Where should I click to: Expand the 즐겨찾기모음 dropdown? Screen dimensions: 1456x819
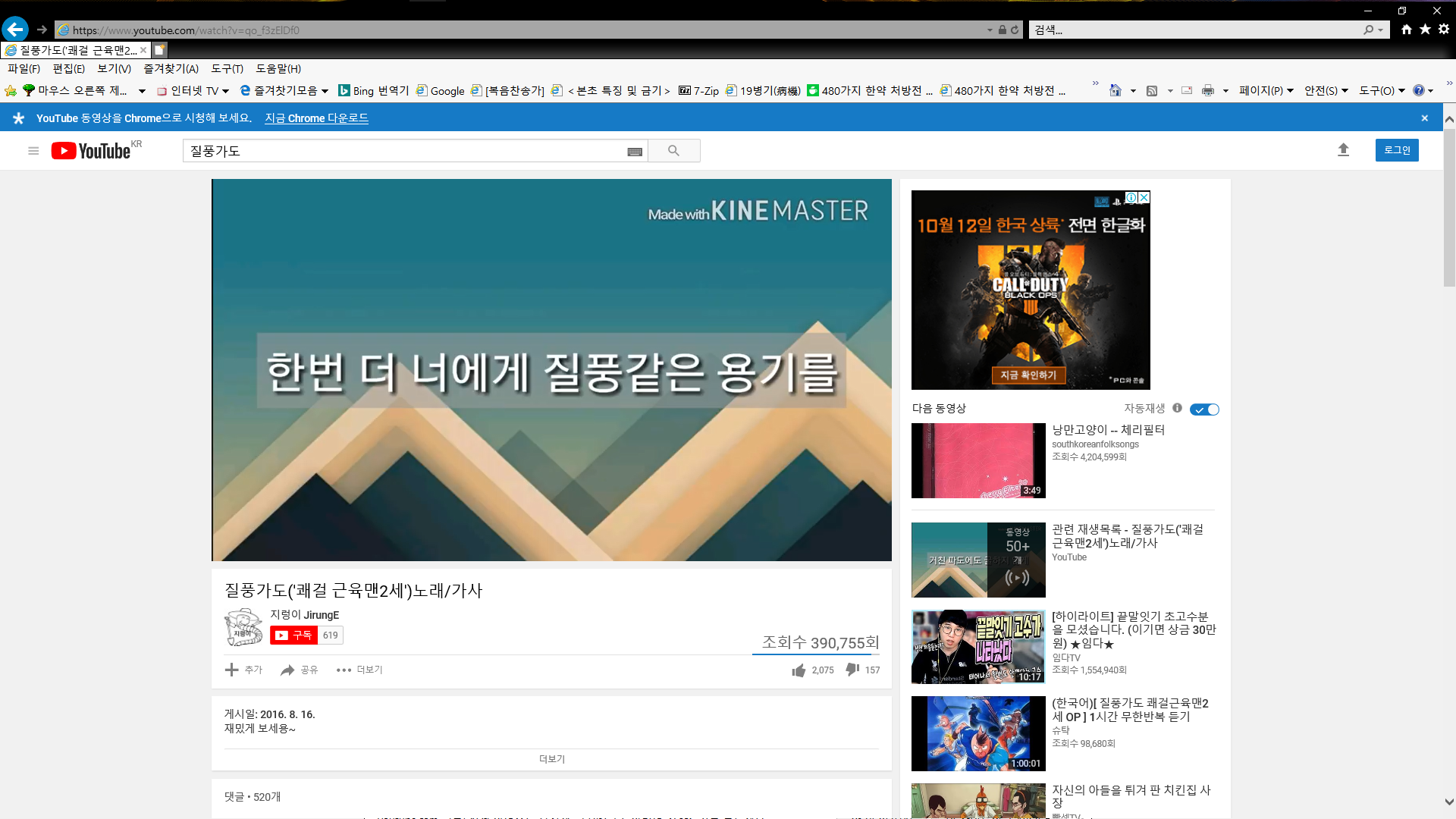(x=325, y=91)
